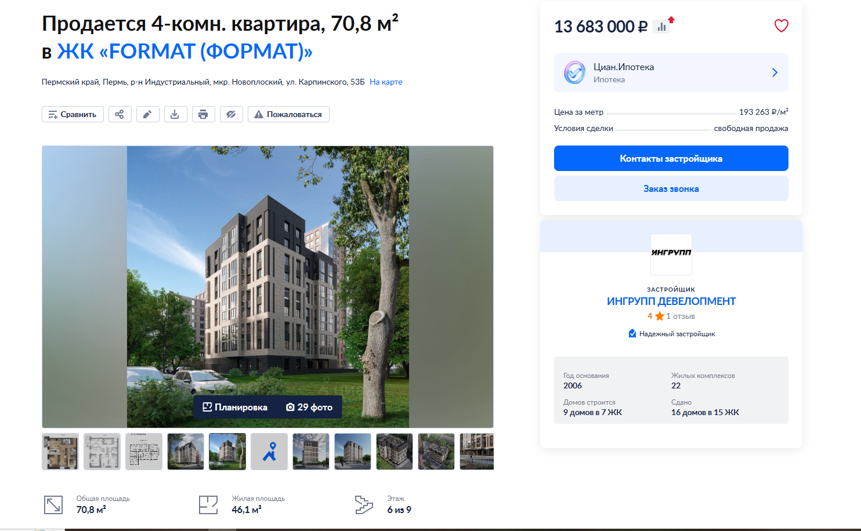Viewport: 861px width, 531px height.
Task: Click the 70,8 м² value under Общая площадь
Action: click(91, 510)
